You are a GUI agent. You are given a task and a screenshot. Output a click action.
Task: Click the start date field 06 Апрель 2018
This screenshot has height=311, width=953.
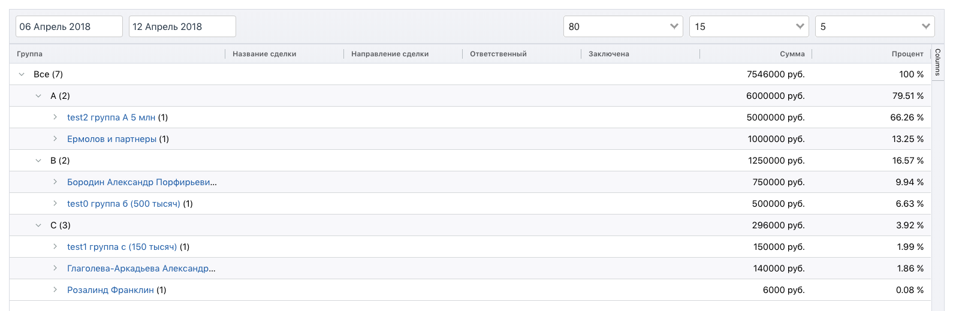pyautogui.click(x=69, y=26)
